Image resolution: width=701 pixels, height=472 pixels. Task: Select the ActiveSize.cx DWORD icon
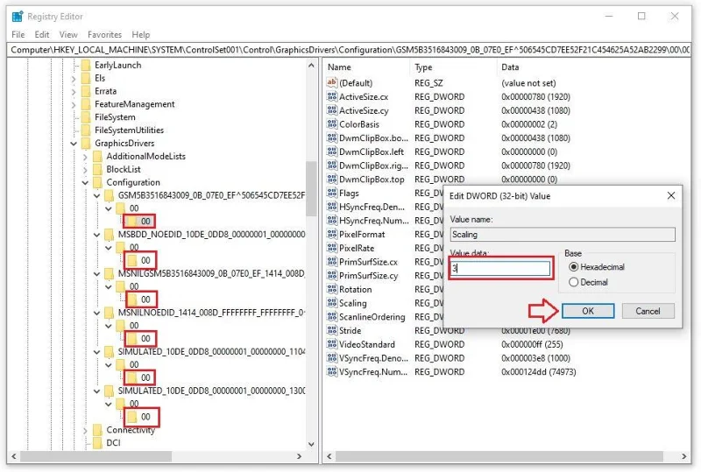click(331, 96)
